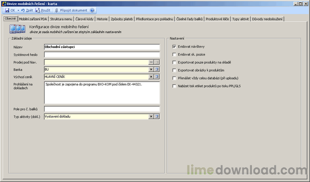Open help via the question mark icon
This screenshot has height=182, width=310.
point(92,10)
